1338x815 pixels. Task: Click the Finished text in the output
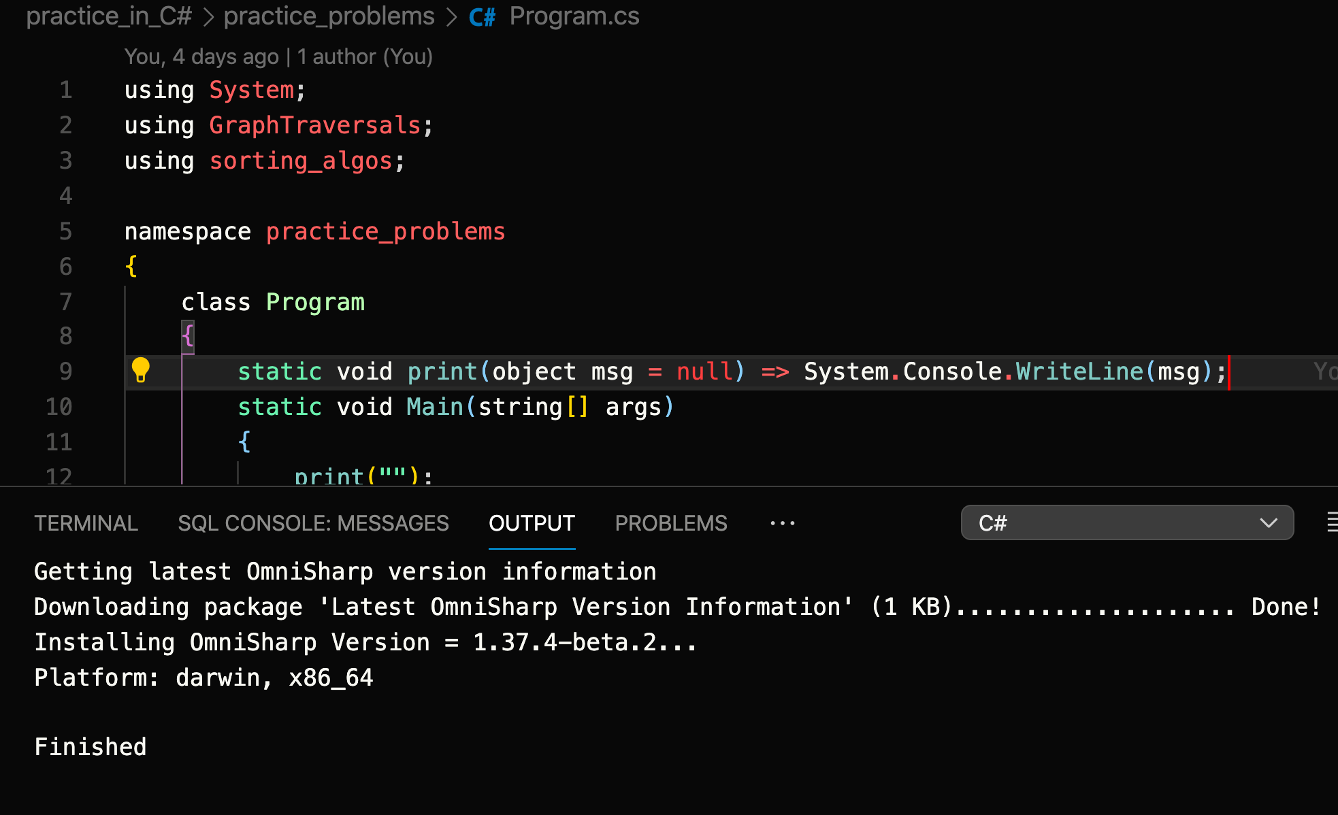(x=90, y=746)
